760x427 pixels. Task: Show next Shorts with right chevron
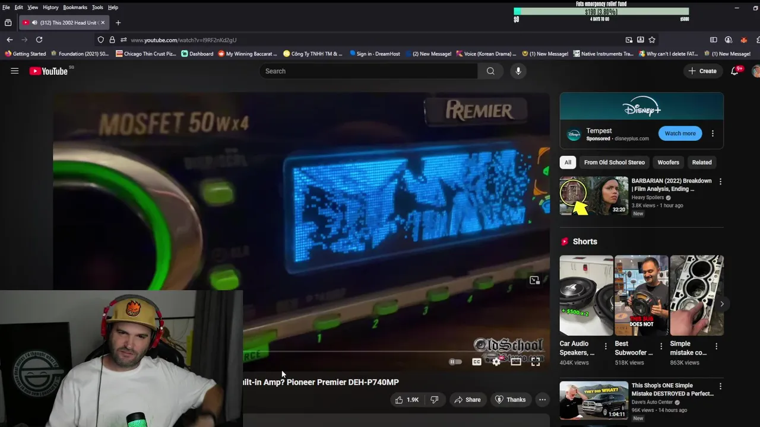[x=722, y=304]
